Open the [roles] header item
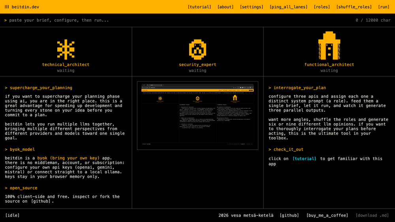The width and height of the screenshot is (395, 222). (322, 7)
